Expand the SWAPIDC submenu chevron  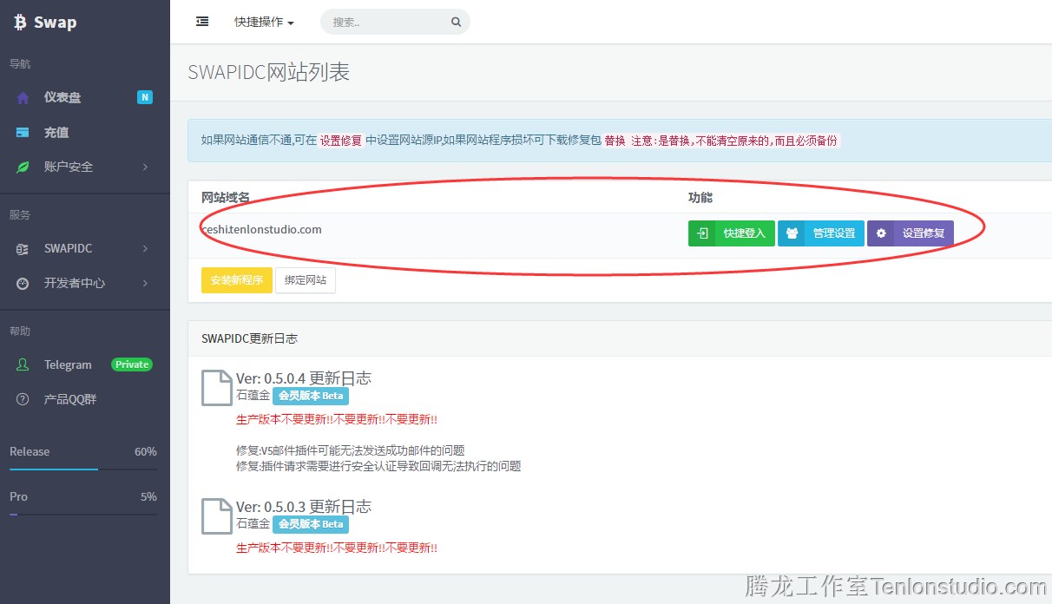tap(145, 249)
